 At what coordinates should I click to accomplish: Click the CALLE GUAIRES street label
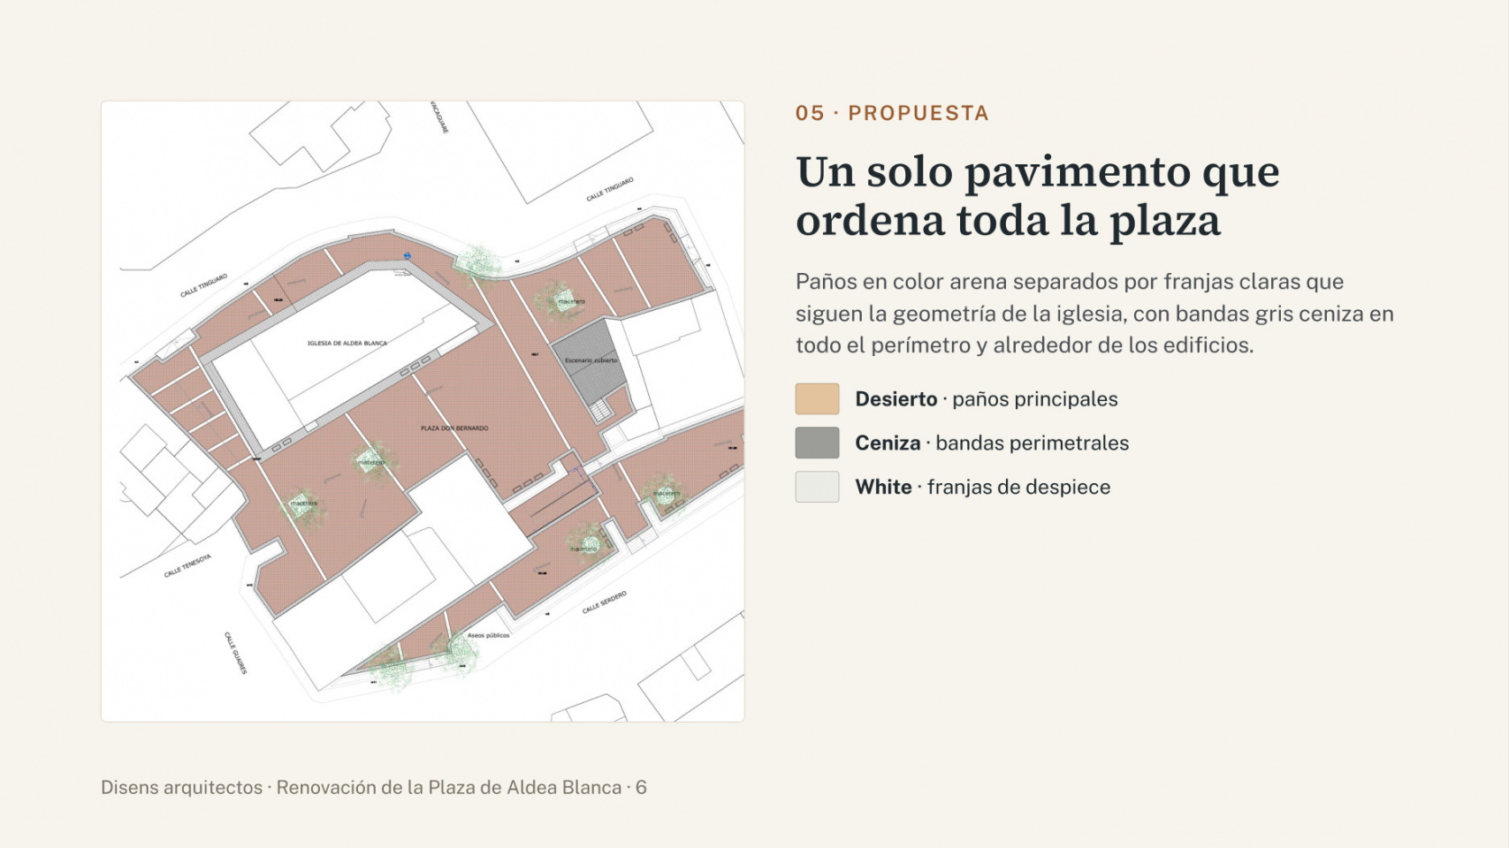(x=235, y=653)
